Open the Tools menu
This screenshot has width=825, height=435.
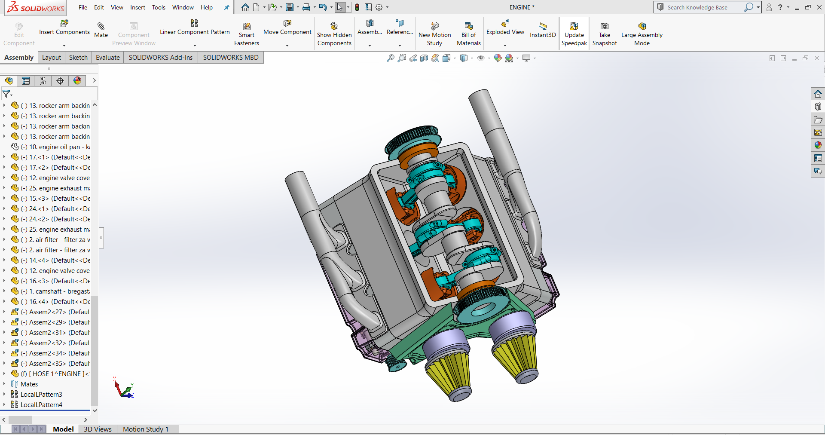click(159, 7)
